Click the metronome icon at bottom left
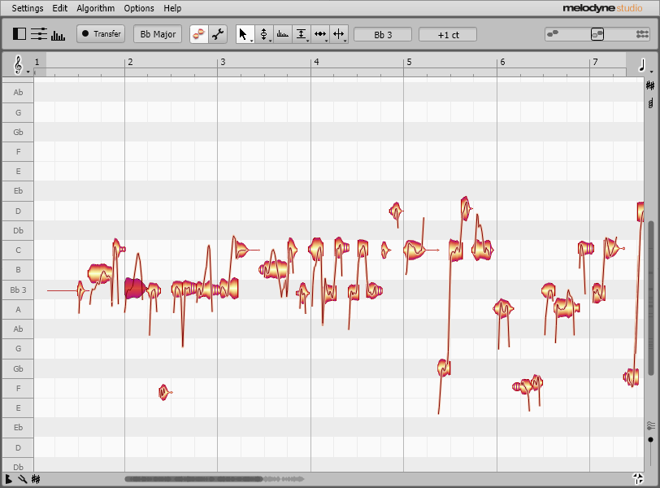Screen dimensions: 660x488 click(x=8, y=479)
